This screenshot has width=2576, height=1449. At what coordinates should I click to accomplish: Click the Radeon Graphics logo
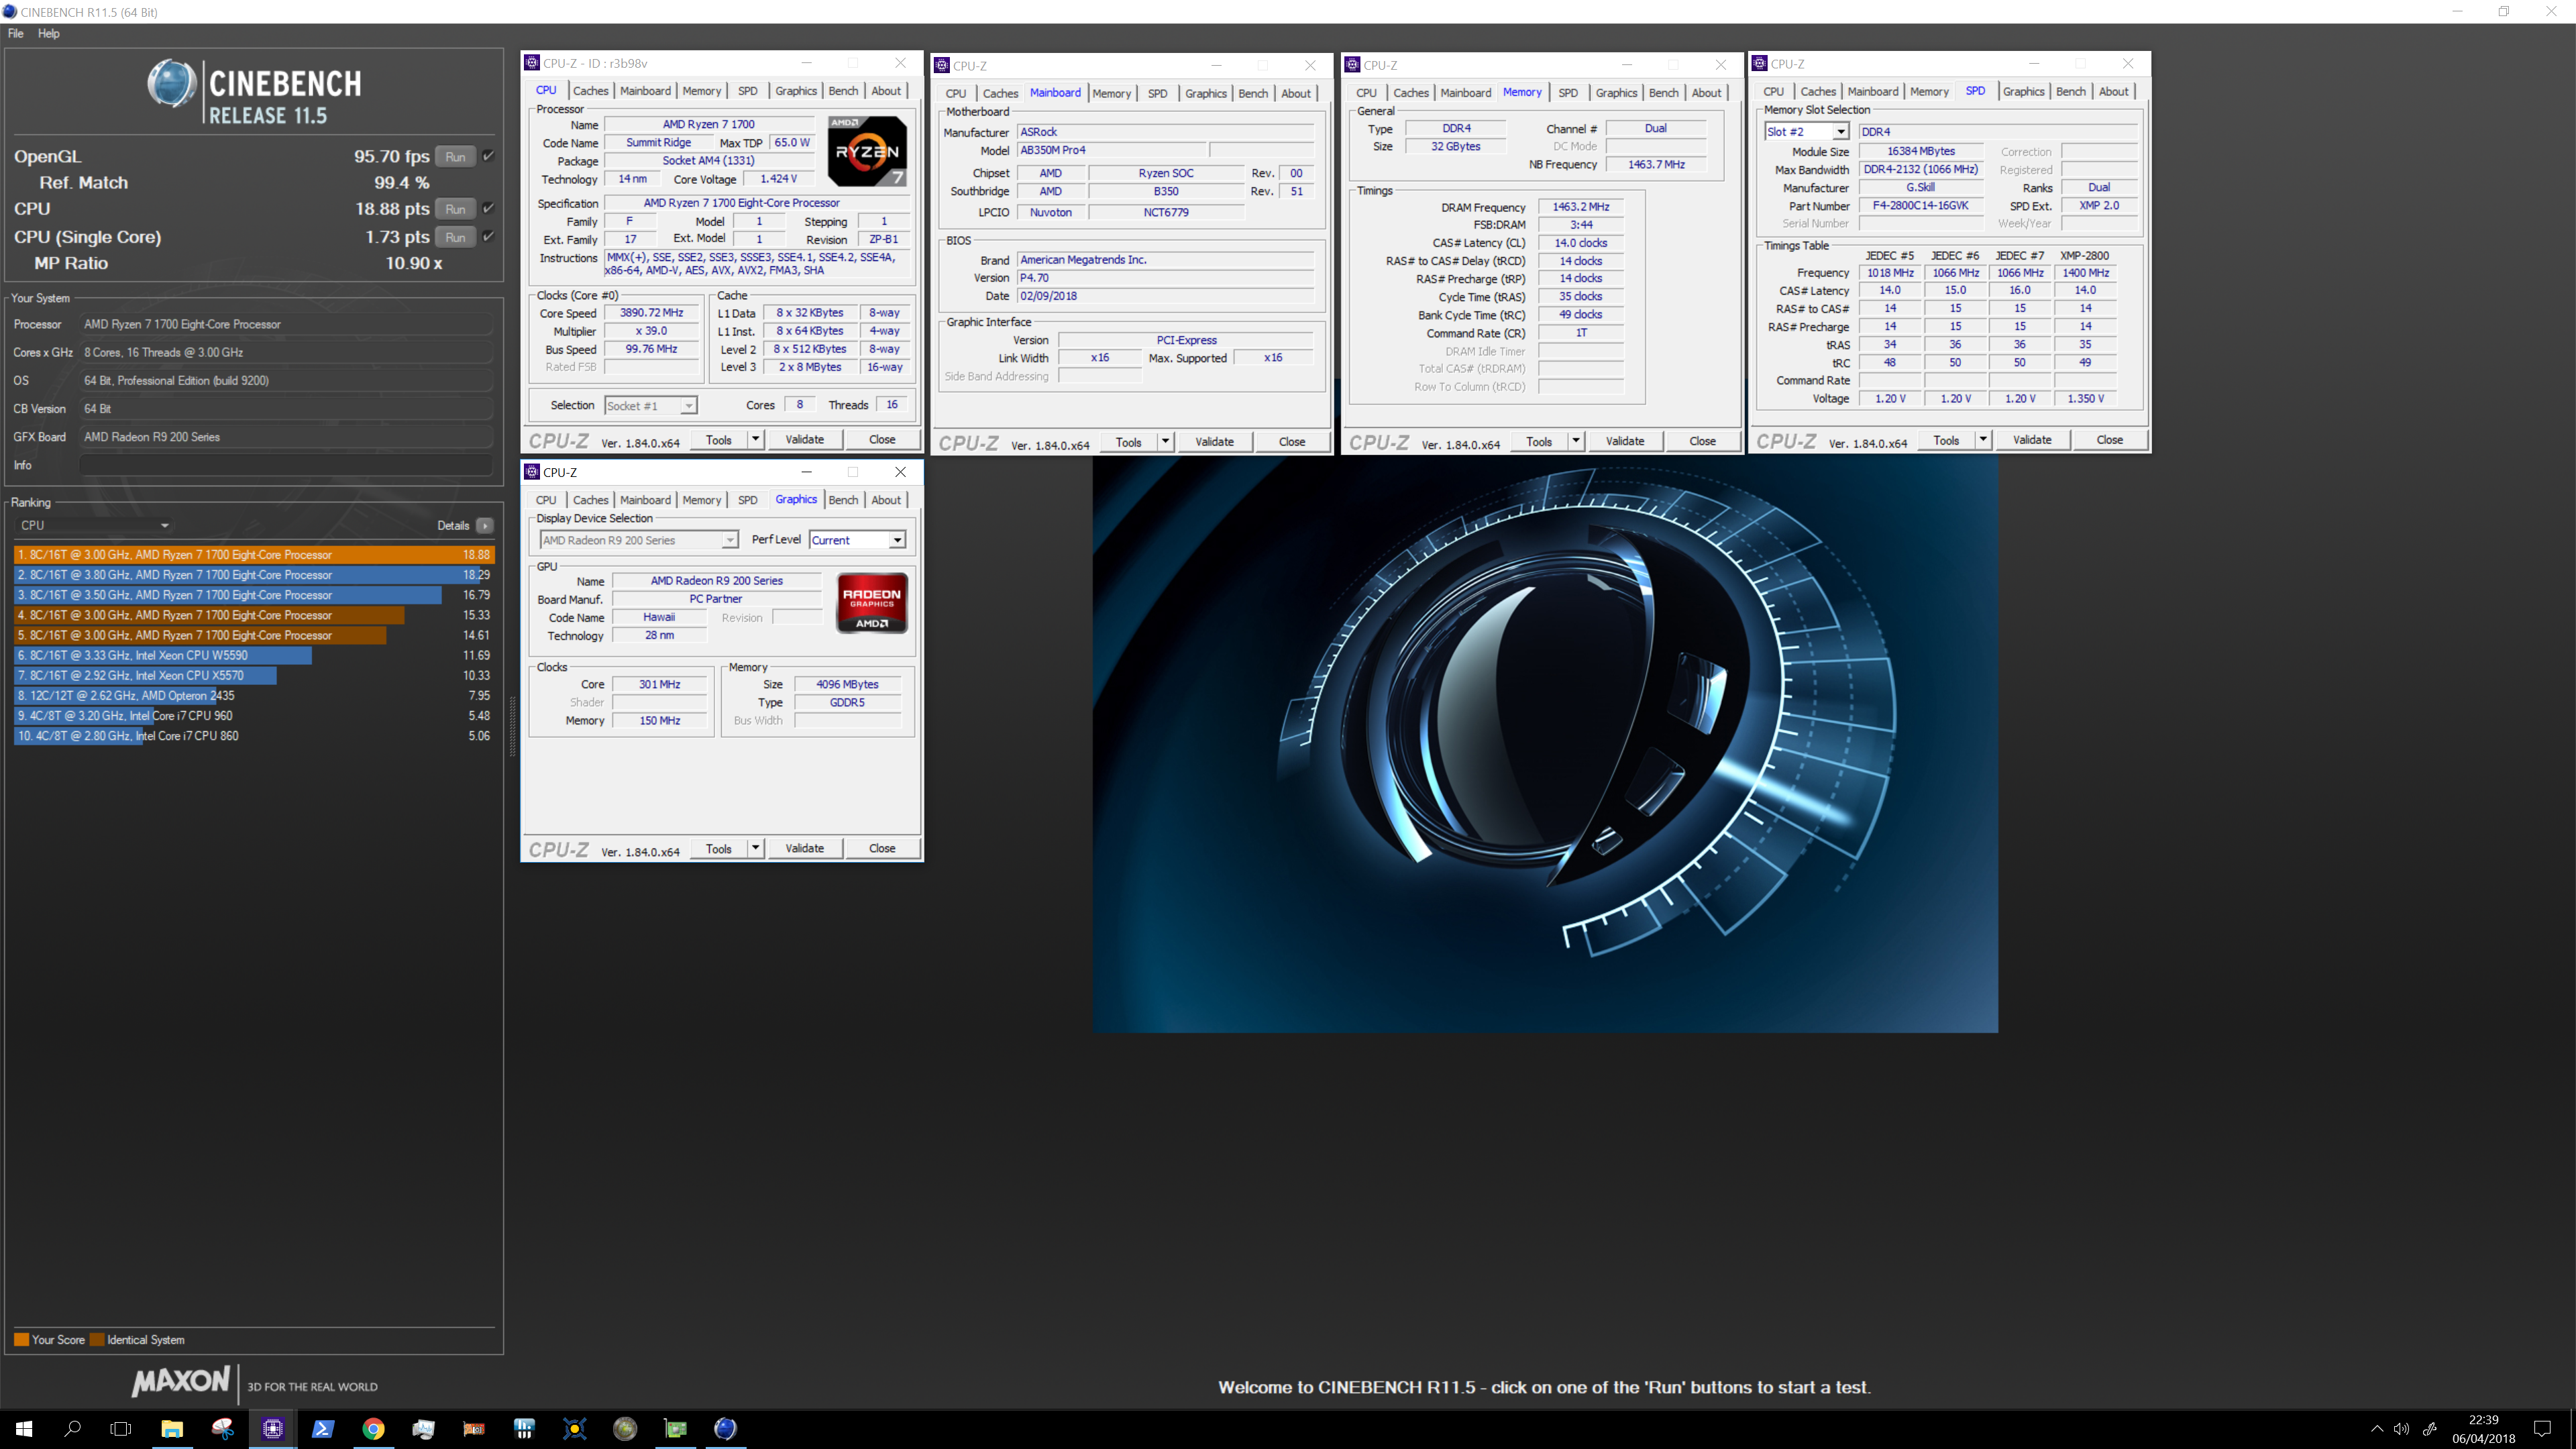click(872, 602)
